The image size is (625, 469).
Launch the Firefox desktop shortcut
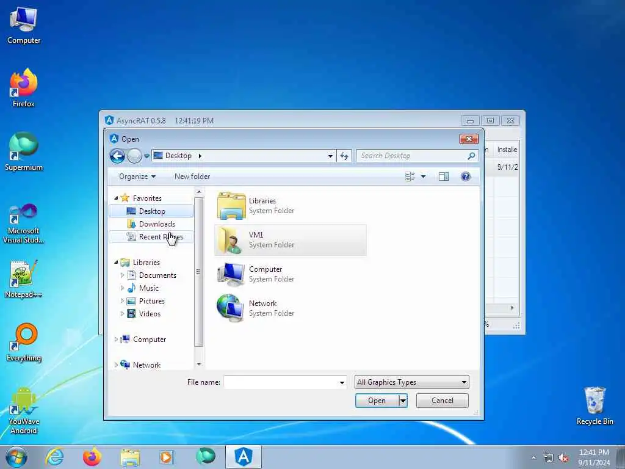[x=24, y=88]
